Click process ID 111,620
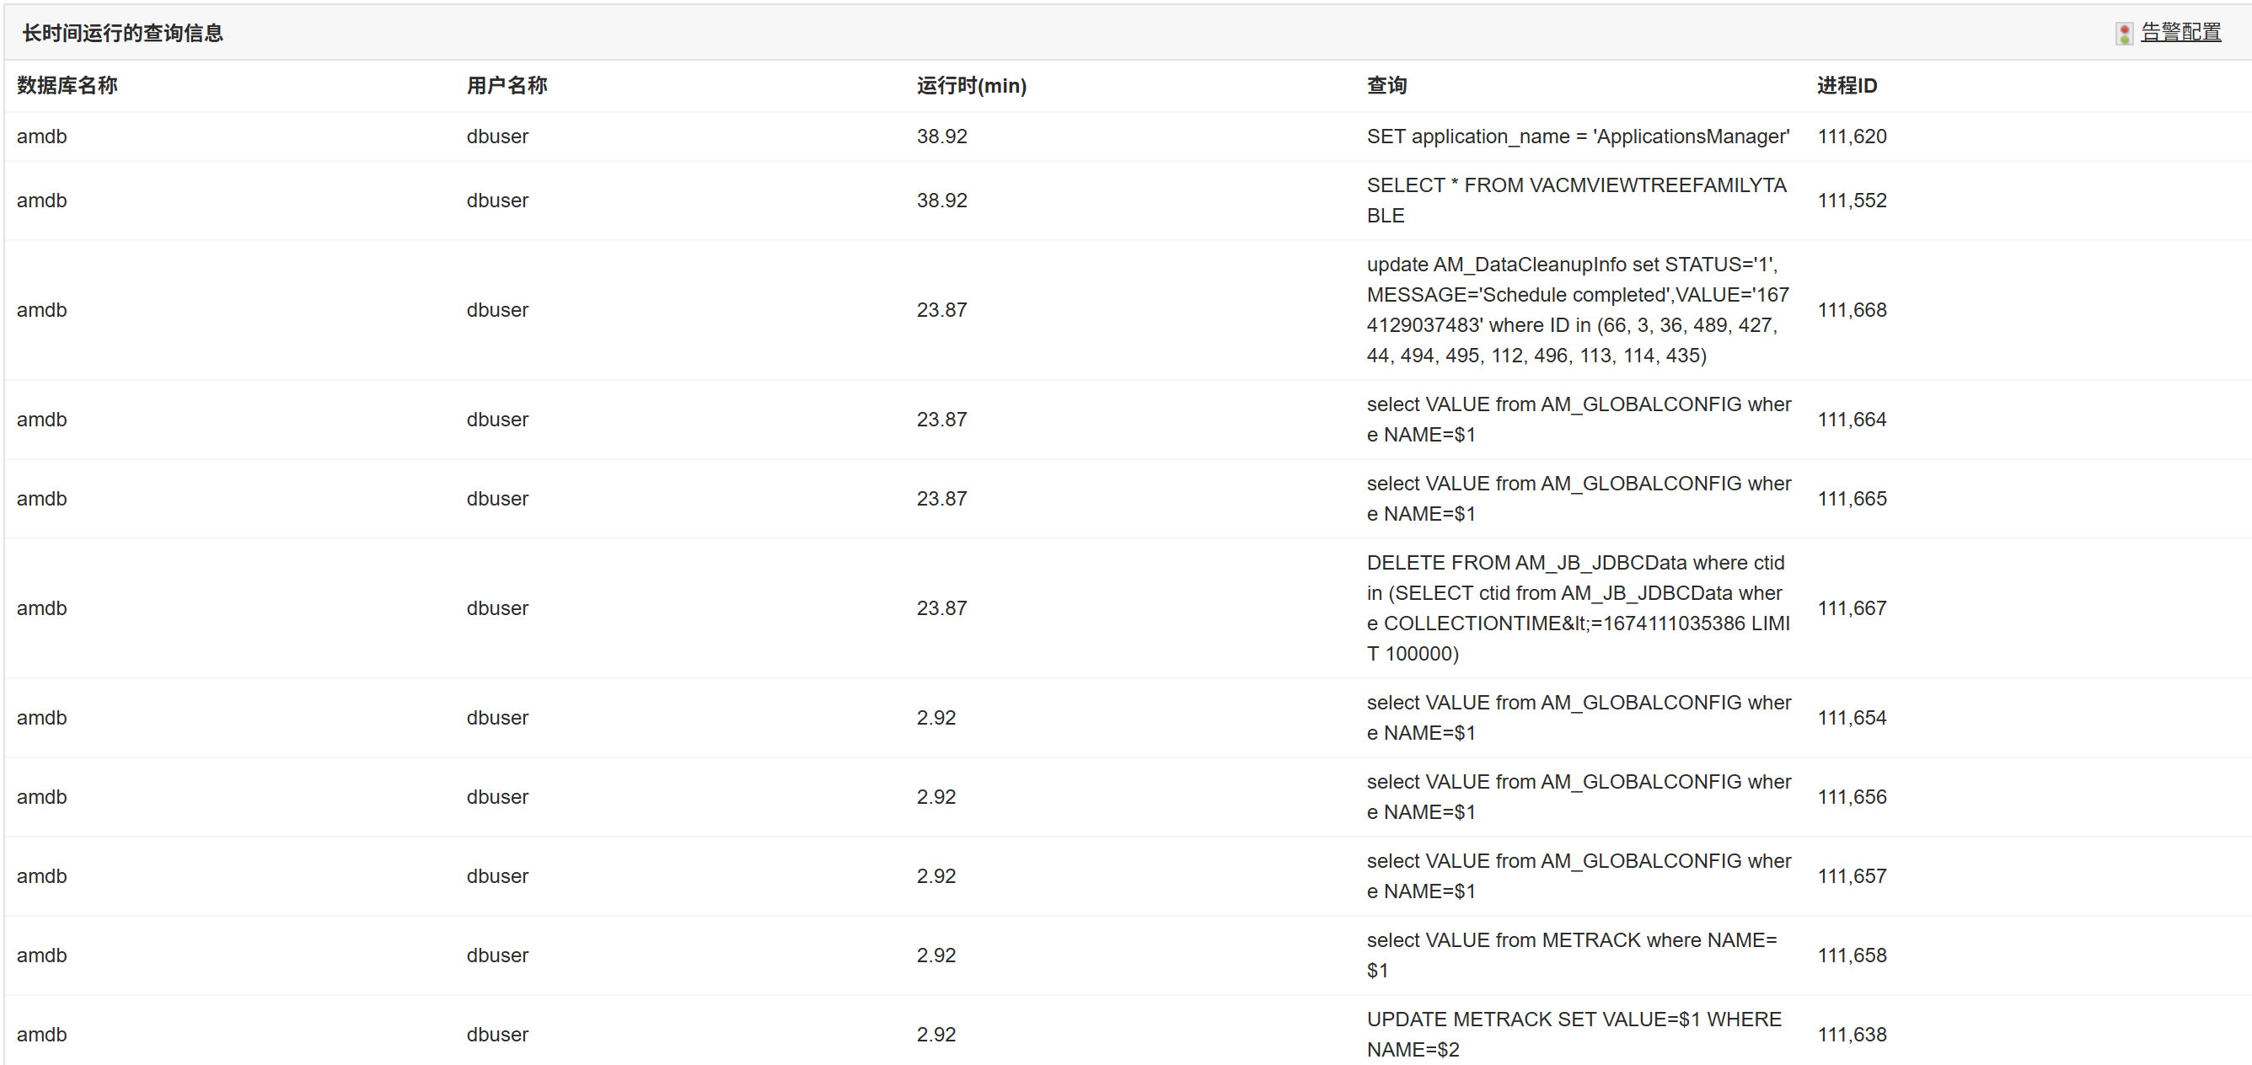The image size is (2252, 1065). pos(1852,136)
